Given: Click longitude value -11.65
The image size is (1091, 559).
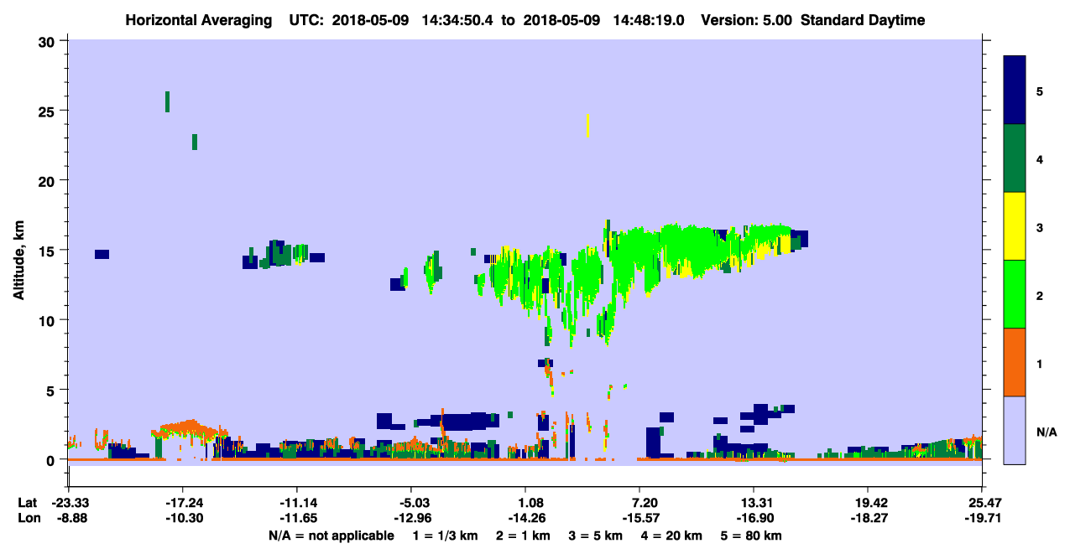Looking at the screenshot, I should (296, 519).
